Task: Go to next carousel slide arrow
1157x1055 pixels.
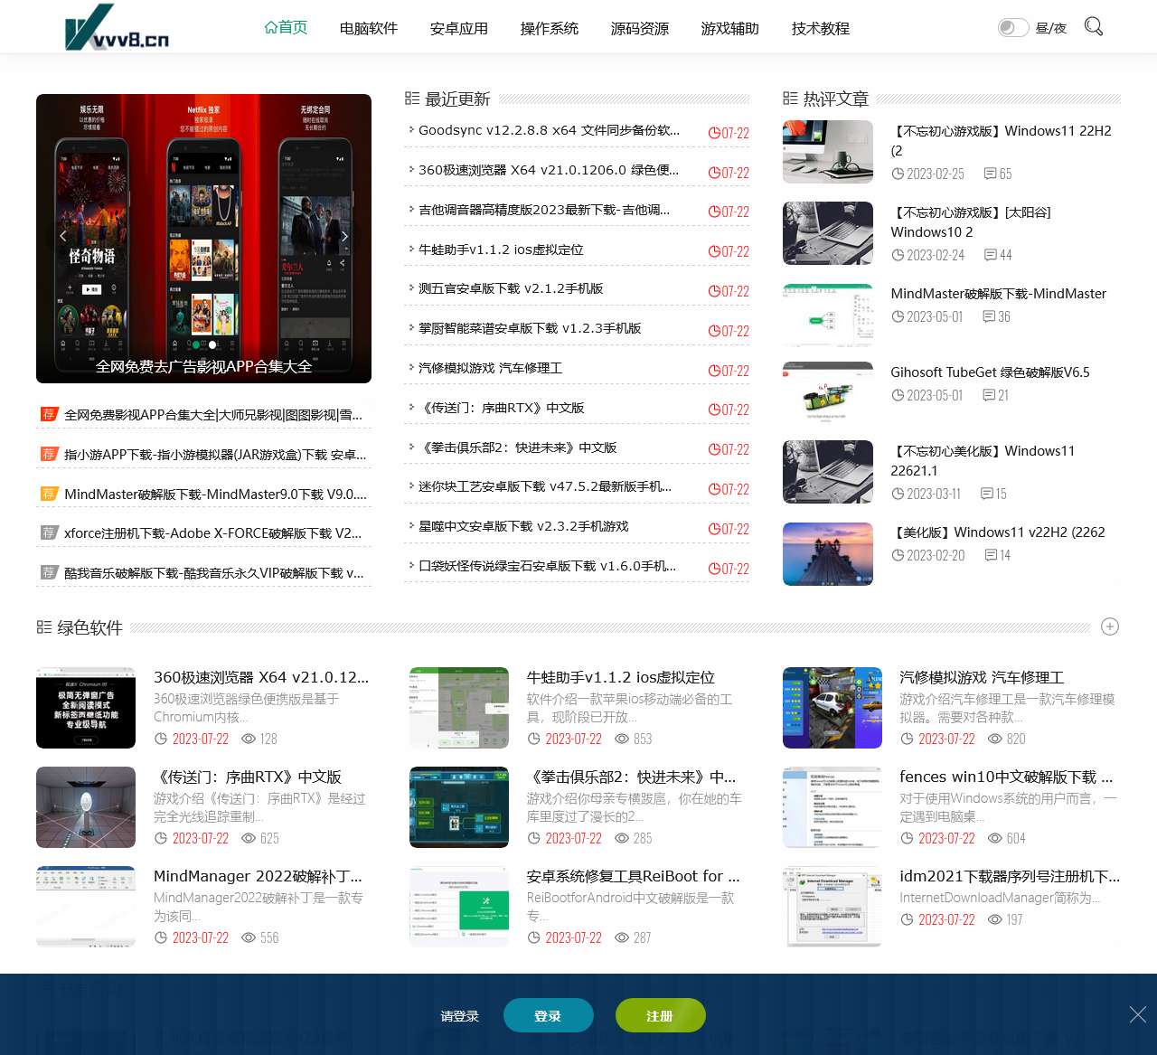Action: [x=344, y=236]
